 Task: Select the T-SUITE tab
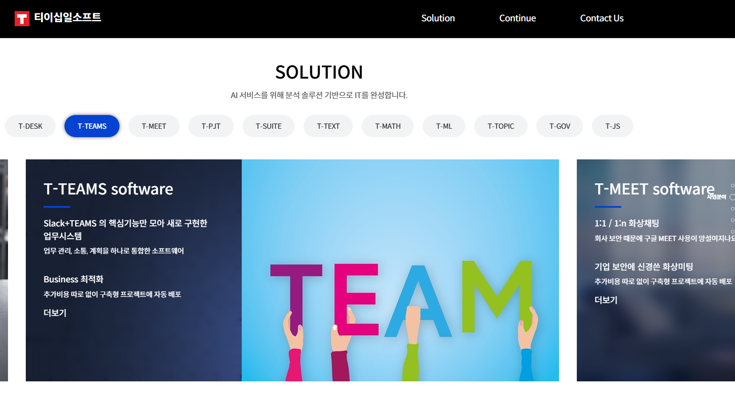point(268,126)
